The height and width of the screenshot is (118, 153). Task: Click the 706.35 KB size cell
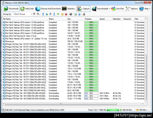75,42
